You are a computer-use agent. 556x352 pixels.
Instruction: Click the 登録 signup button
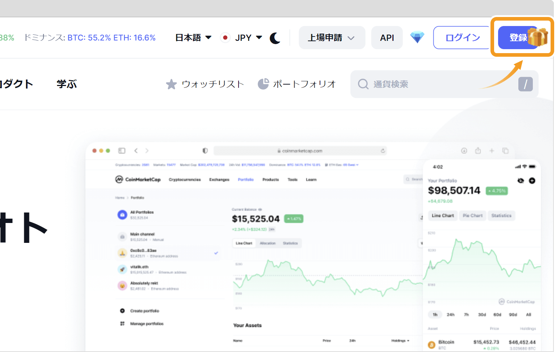click(x=518, y=38)
